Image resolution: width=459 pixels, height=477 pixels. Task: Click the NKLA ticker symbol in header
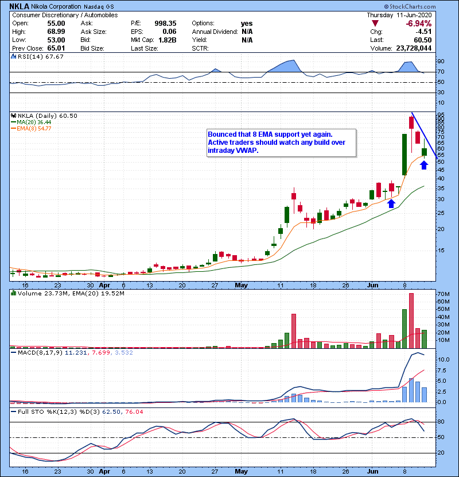(20, 6)
